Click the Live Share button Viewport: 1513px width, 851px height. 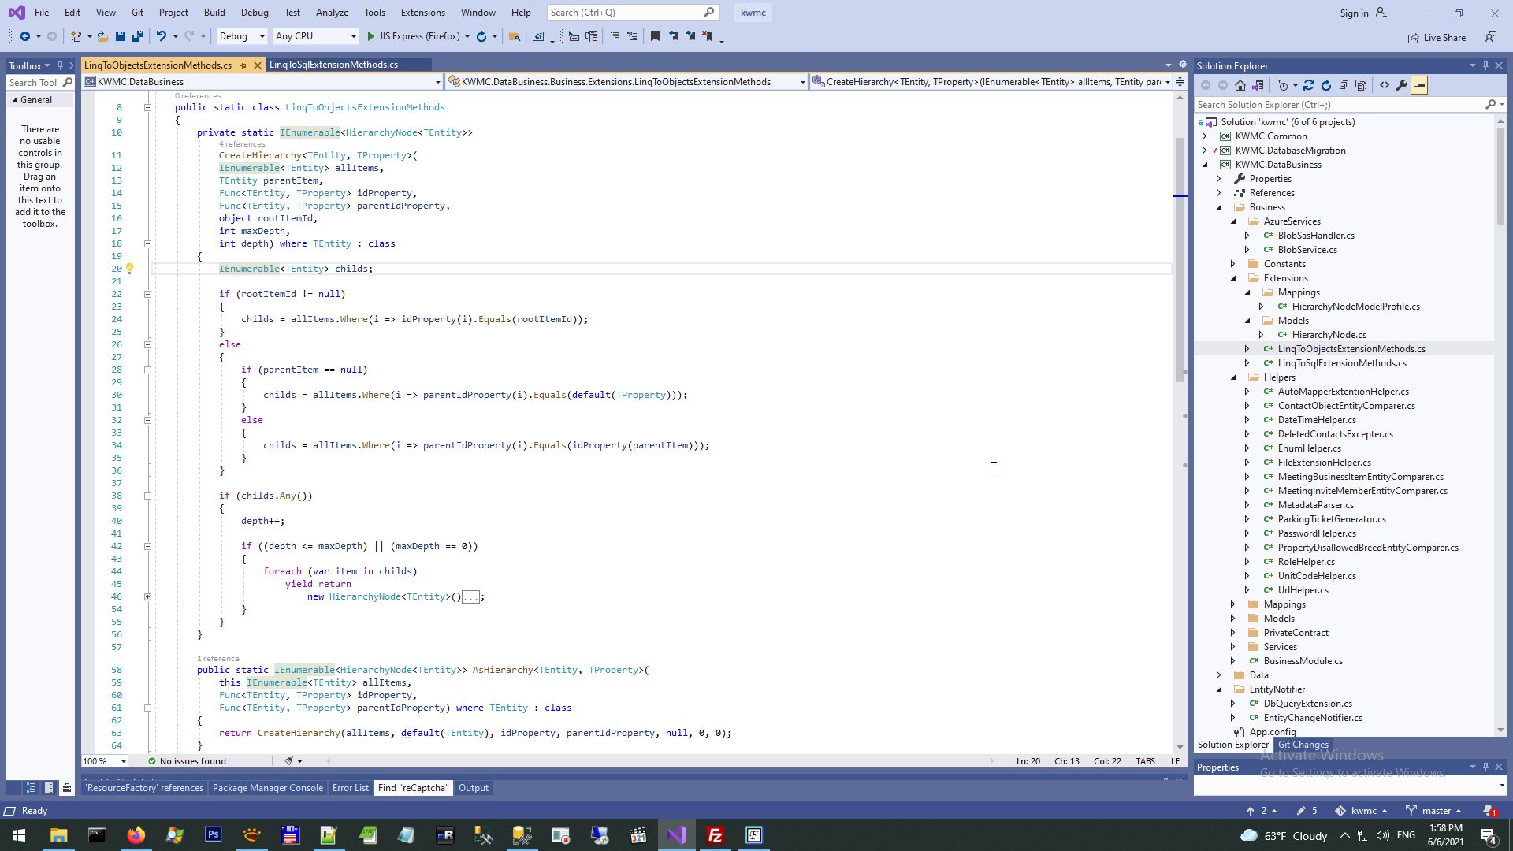1437,38
